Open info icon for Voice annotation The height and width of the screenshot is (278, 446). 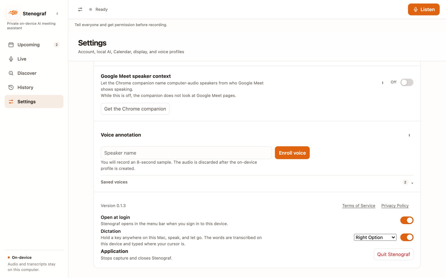tap(409, 135)
